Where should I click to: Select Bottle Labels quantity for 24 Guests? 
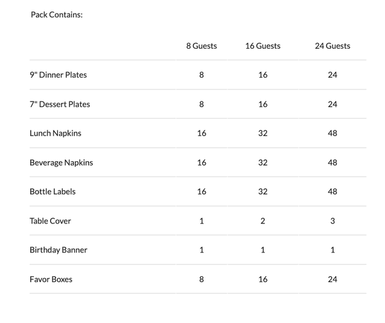click(332, 191)
